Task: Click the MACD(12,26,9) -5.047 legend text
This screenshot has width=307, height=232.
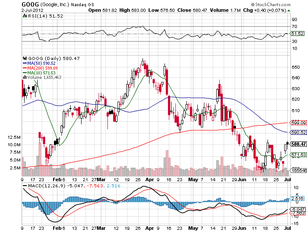Action: 56,186
